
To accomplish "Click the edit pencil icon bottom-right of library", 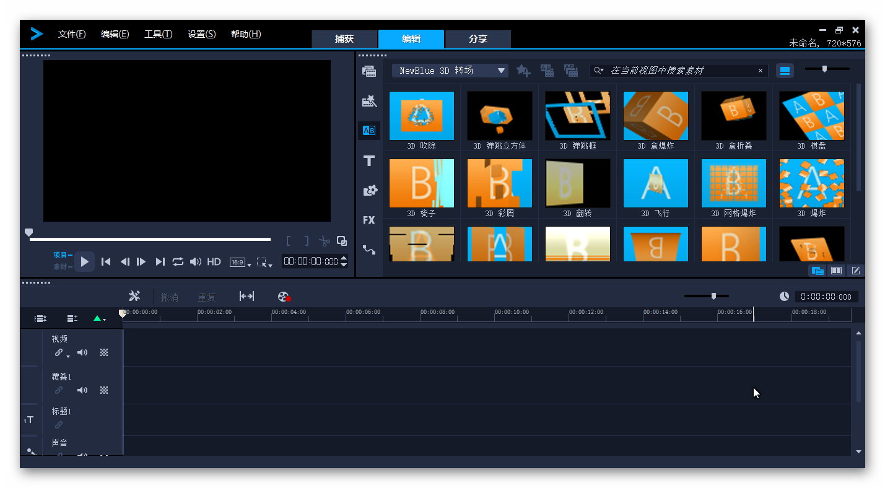I will pyautogui.click(x=856, y=271).
